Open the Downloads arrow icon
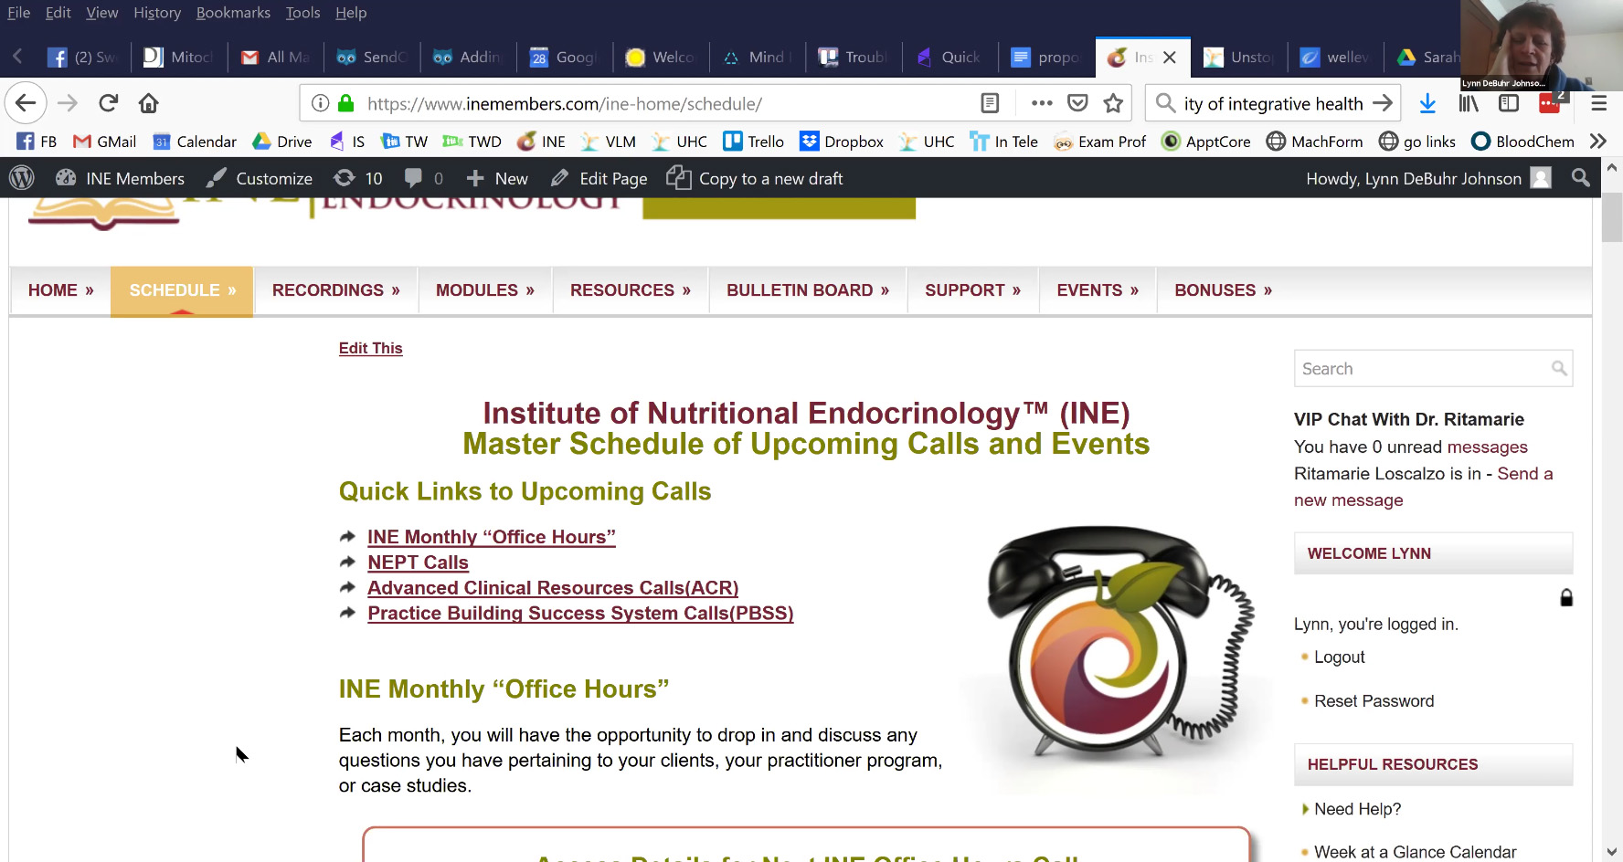Screen dimensions: 1623x862 pos(1427,103)
